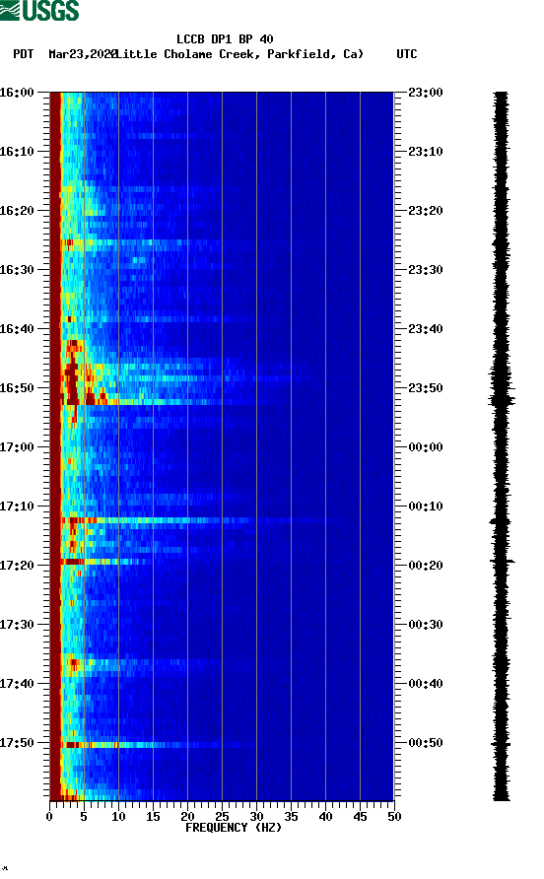Click the 17:30 PDT time label
This screenshot has width=544, height=879.
(x=17, y=625)
